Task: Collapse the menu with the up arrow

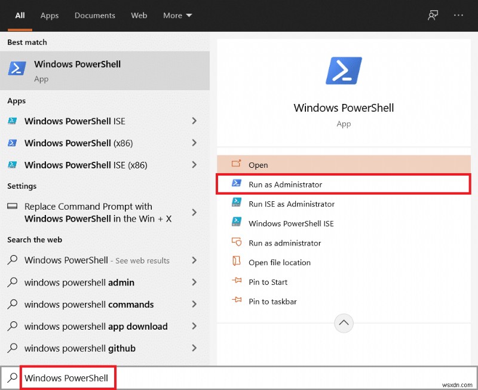Action: (x=344, y=323)
